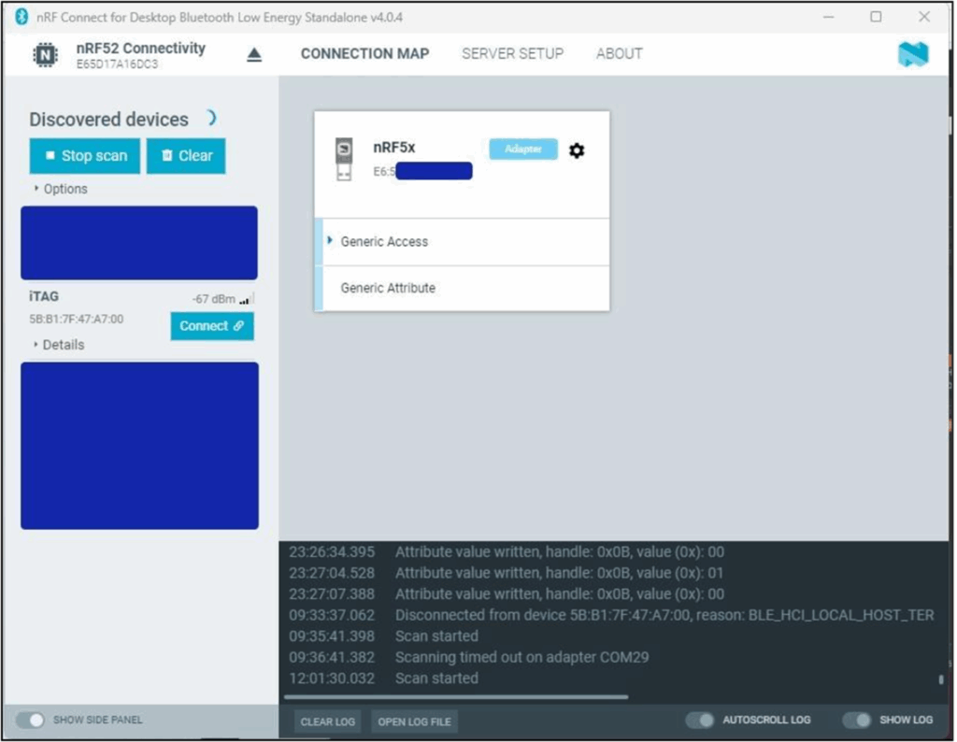Click the log vertical scrollbar thumb

[941, 679]
